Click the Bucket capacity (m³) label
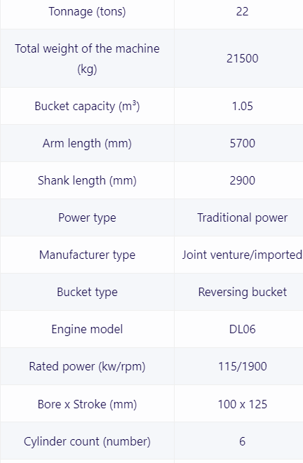 pyautogui.click(x=87, y=107)
